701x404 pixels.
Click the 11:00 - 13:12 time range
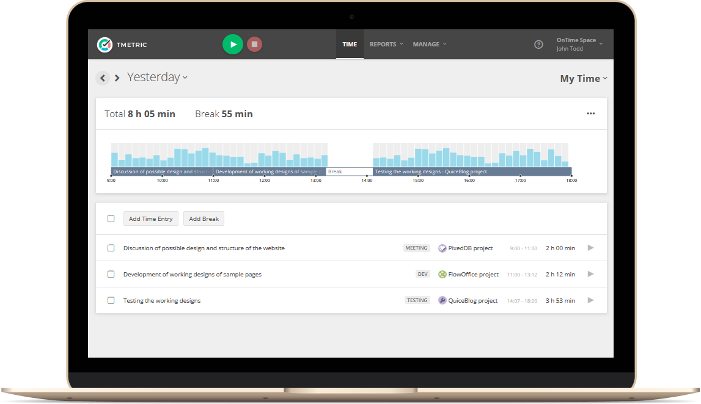[522, 275]
